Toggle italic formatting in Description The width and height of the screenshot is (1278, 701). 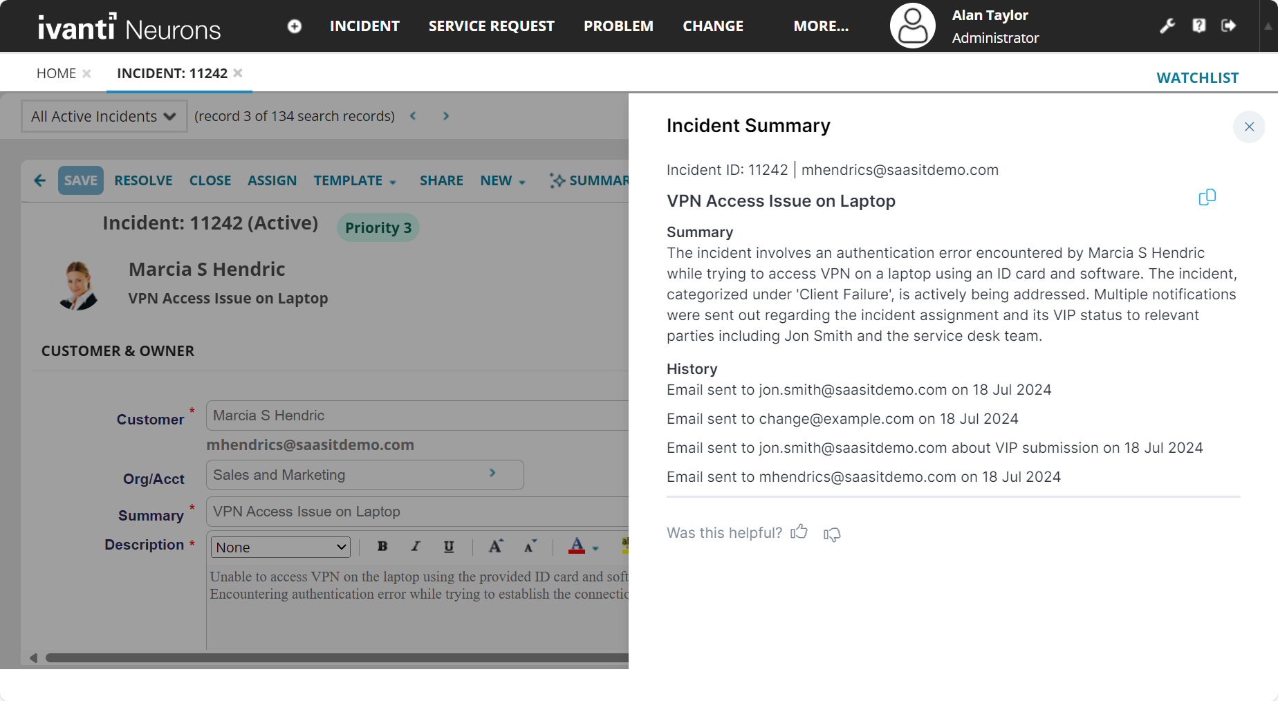click(416, 546)
